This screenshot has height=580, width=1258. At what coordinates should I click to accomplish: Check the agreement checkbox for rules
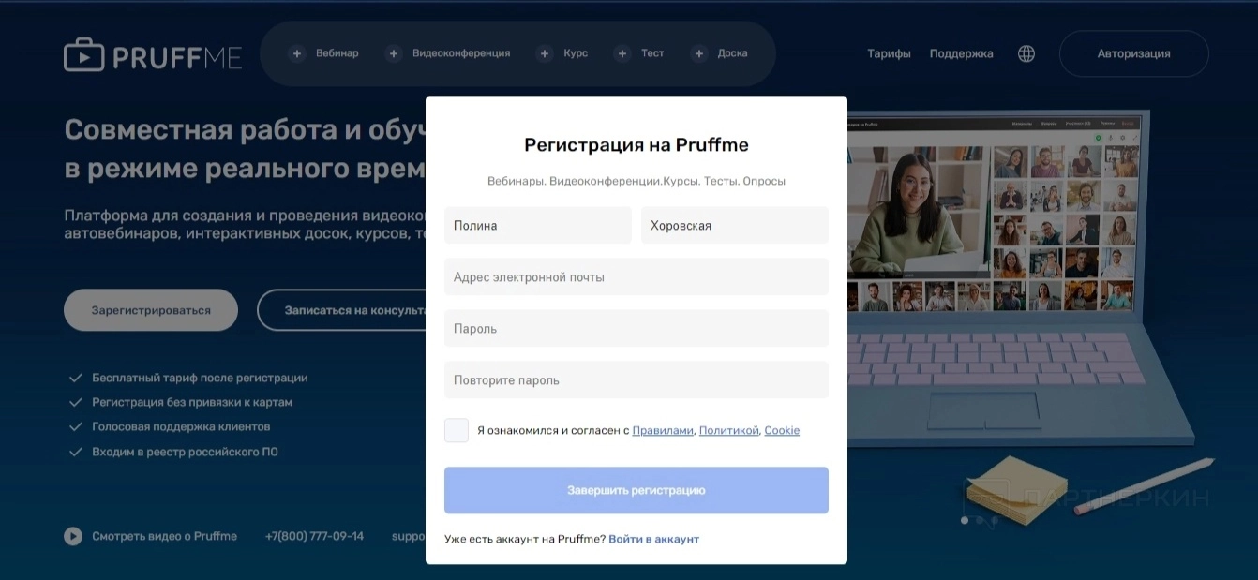[457, 430]
